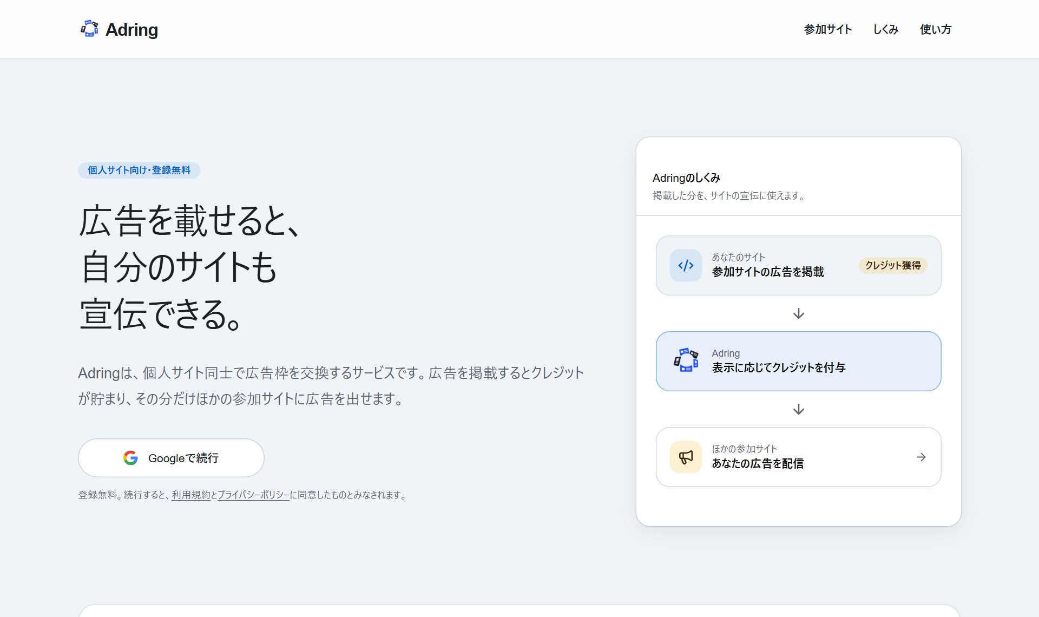Click the down arrow below 参加サイトの広告を掲載 card

[x=799, y=313]
